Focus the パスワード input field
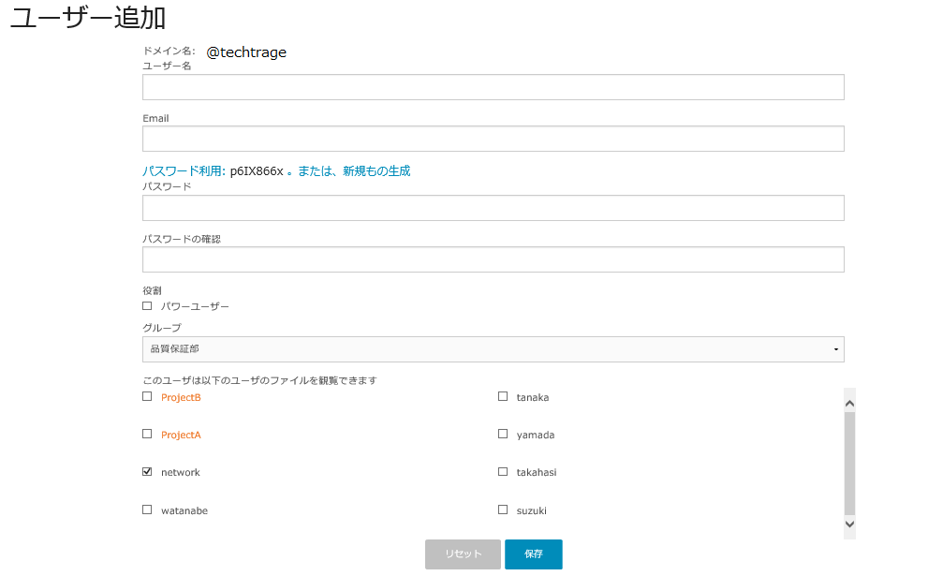928x576 pixels. tap(493, 208)
